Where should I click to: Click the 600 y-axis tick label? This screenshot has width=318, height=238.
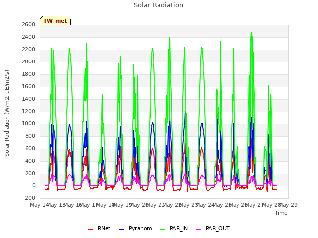(30, 149)
